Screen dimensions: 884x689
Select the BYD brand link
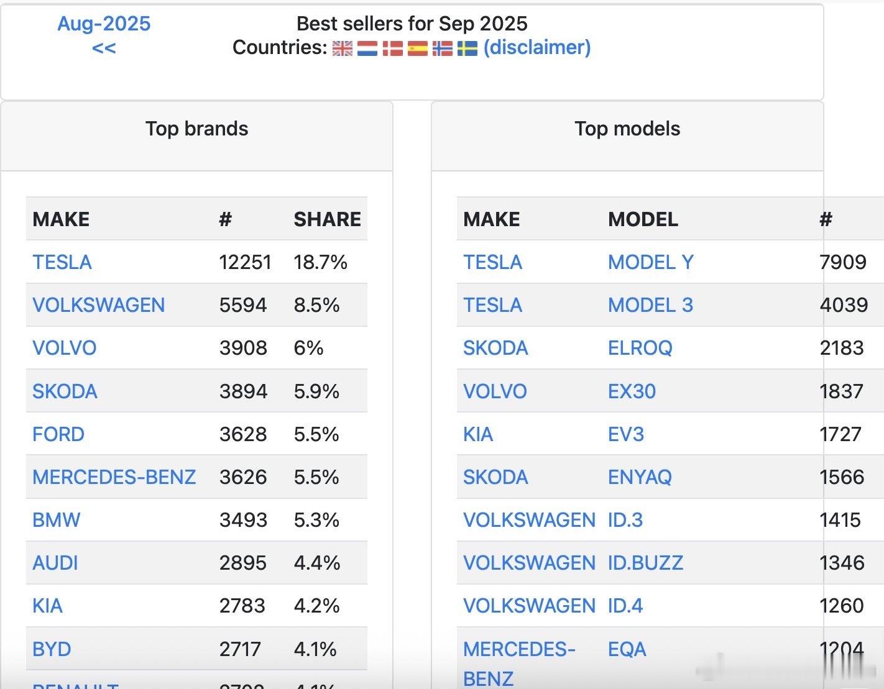pyautogui.click(x=52, y=649)
